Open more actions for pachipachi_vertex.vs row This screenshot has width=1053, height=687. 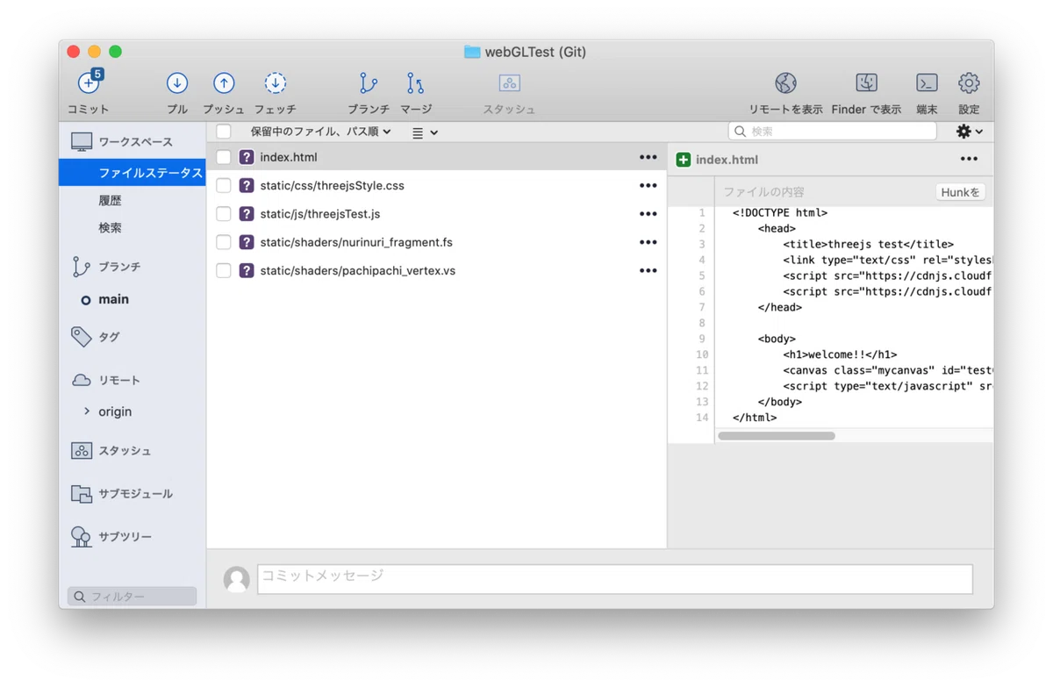[x=648, y=270]
